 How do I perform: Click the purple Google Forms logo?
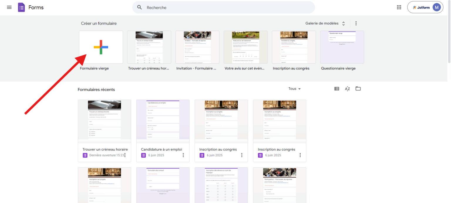(x=21, y=7)
